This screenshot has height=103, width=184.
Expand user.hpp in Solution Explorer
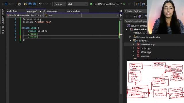[133, 56]
